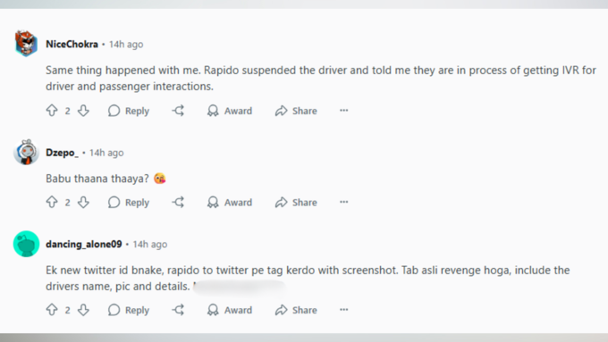
Task: Upvote Dzepo_'s comment
Action: (52, 202)
